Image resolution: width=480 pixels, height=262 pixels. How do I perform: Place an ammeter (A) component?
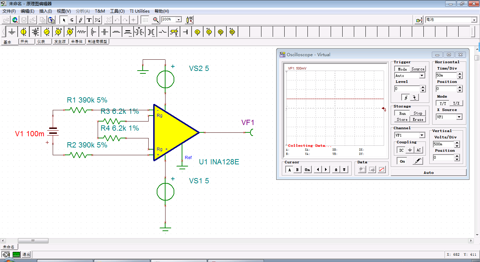70,32
